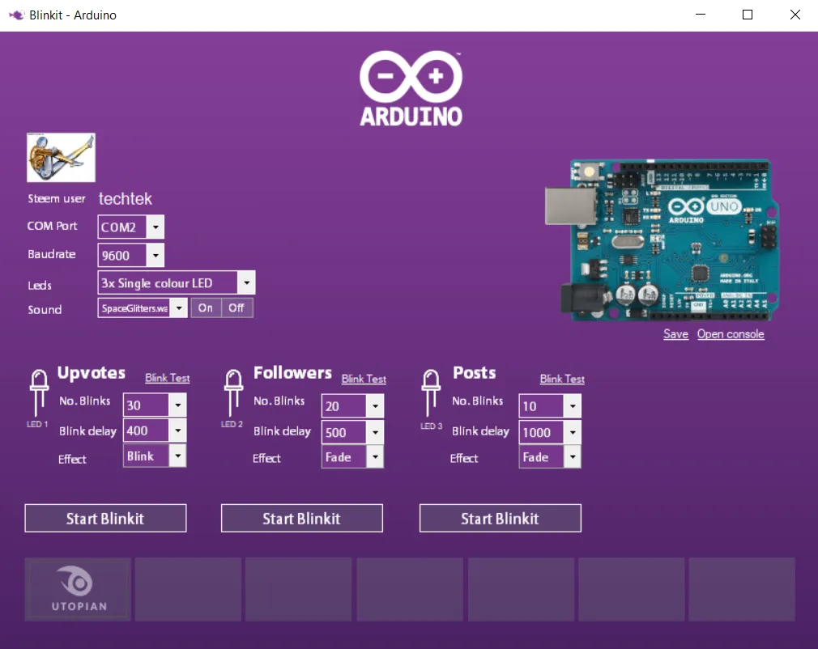Open the Baudrate dropdown
This screenshot has height=649, width=818.
pos(156,256)
